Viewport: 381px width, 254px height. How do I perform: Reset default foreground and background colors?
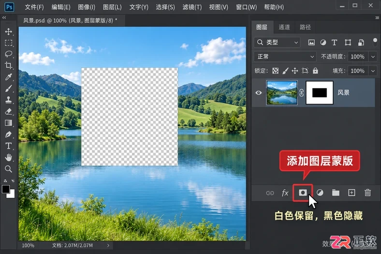5,181
